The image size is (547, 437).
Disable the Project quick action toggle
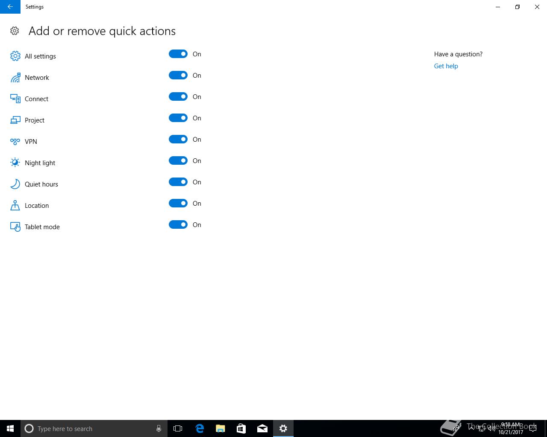(x=178, y=118)
